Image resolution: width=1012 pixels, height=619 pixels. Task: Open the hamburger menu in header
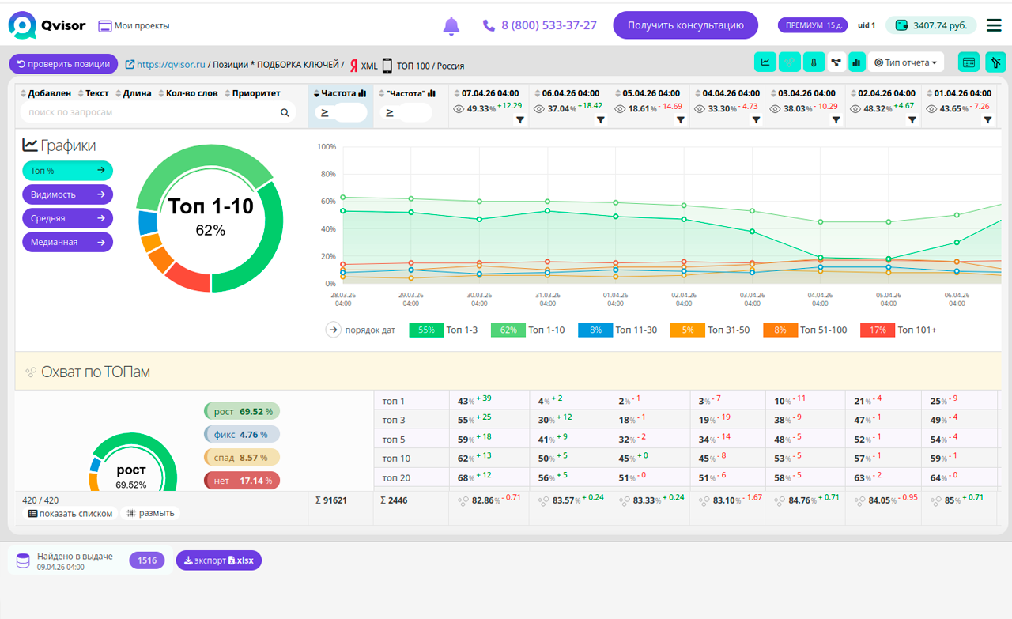994,26
